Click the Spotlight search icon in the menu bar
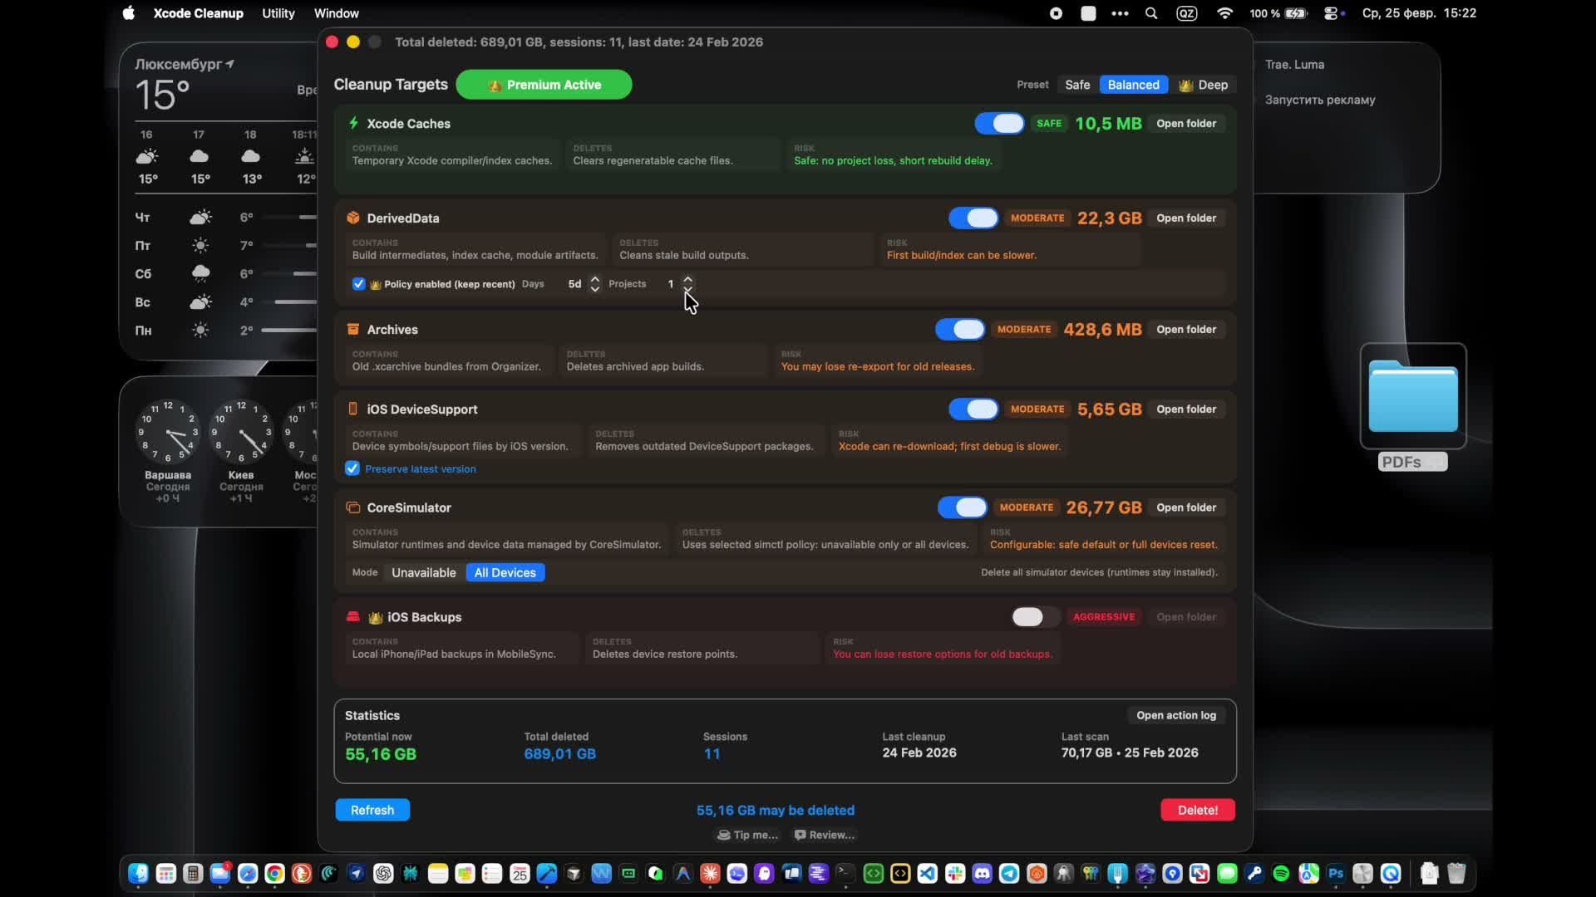Image resolution: width=1596 pixels, height=897 pixels. [1152, 13]
